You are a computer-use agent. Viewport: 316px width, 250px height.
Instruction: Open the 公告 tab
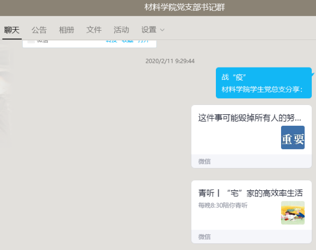coord(39,30)
